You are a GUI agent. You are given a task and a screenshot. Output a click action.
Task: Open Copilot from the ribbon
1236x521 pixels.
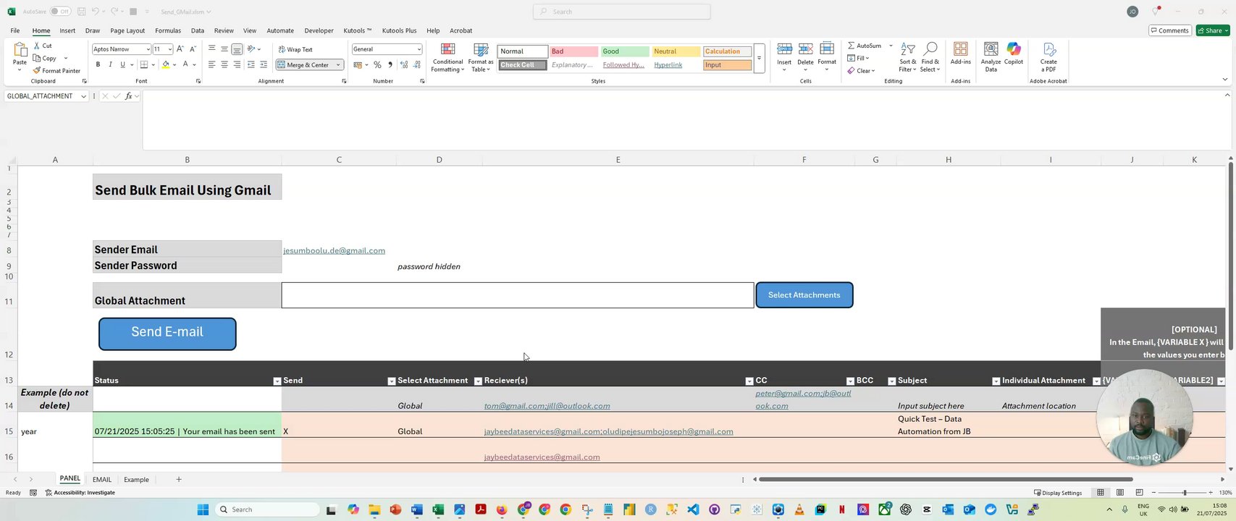click(1014, 54)
